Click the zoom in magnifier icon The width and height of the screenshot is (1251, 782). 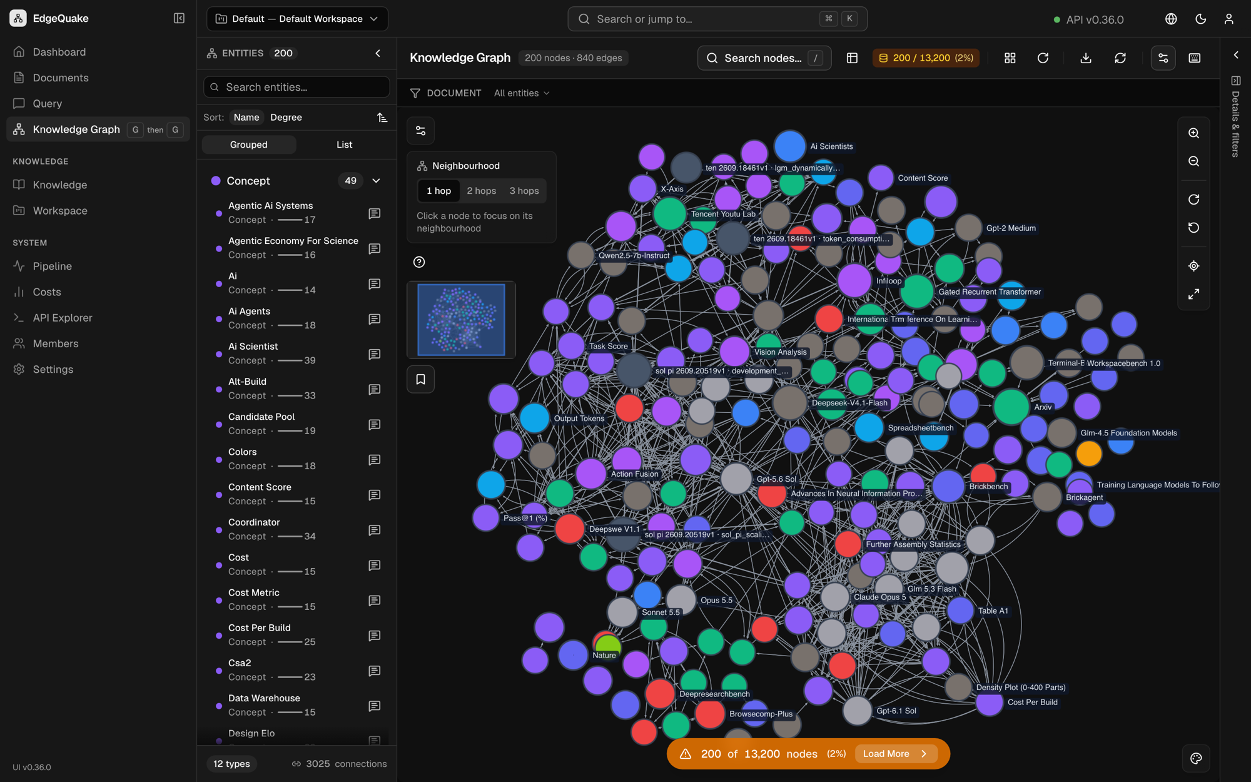[1193, 133]
